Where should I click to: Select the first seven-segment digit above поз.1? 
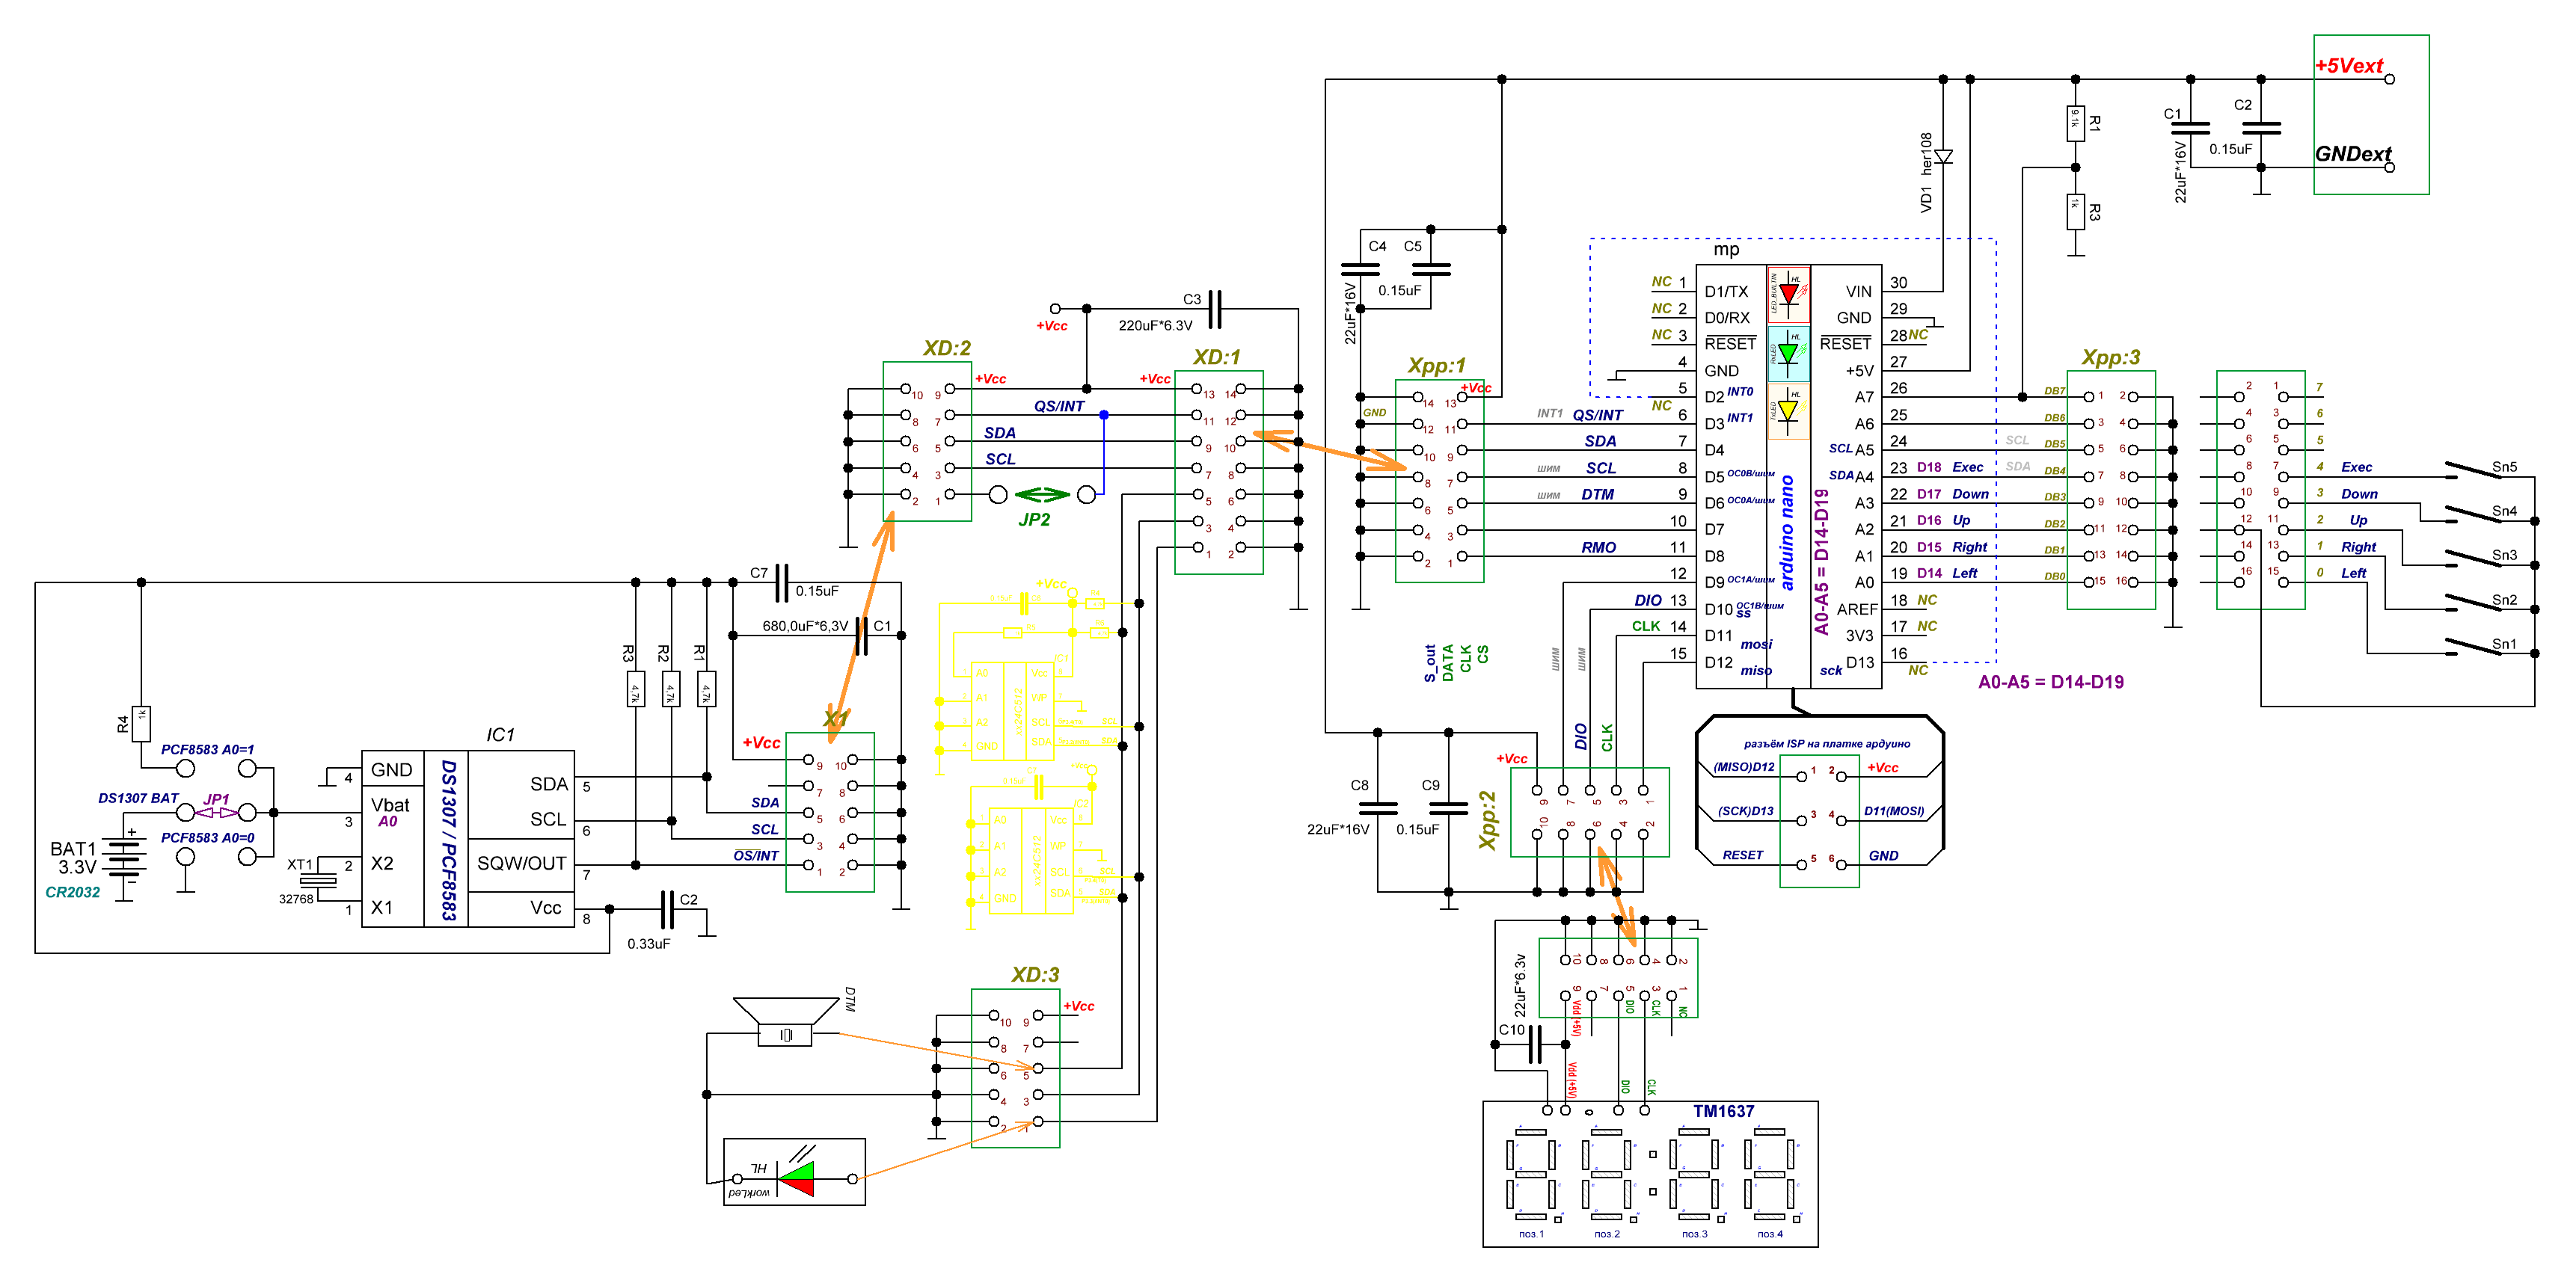(x=1532, y=1173)
